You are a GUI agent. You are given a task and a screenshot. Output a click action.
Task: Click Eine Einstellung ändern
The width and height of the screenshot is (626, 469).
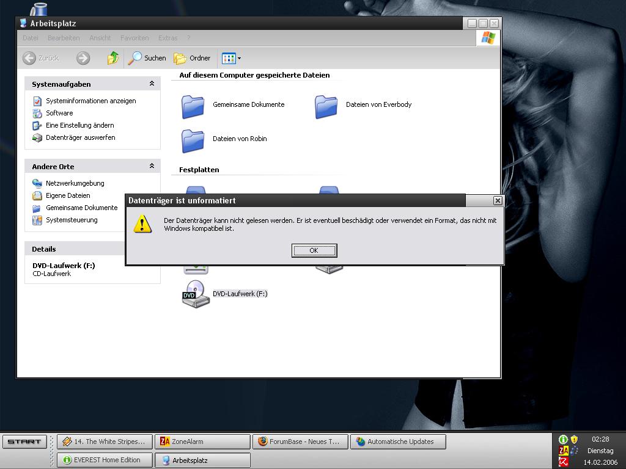[80, 125]
